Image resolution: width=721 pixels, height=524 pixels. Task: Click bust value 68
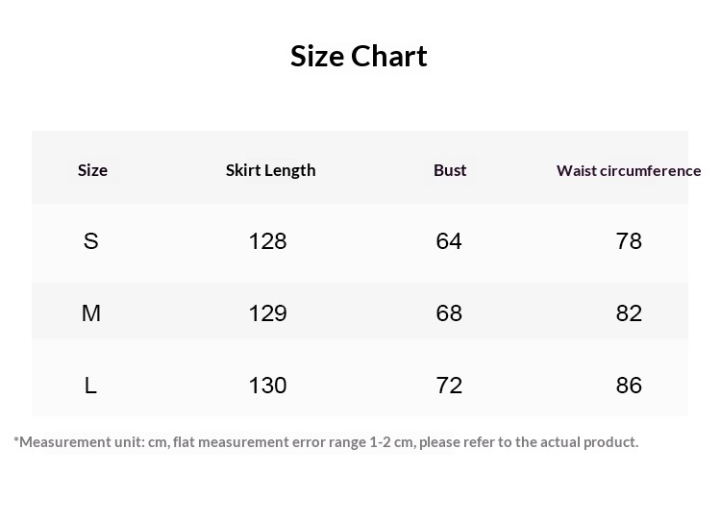click(x=449, y=313)
